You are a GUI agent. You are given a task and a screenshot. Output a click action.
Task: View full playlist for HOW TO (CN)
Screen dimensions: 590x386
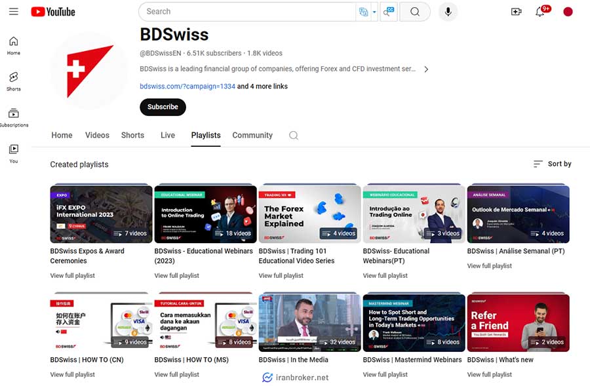[x=72, y=374]
